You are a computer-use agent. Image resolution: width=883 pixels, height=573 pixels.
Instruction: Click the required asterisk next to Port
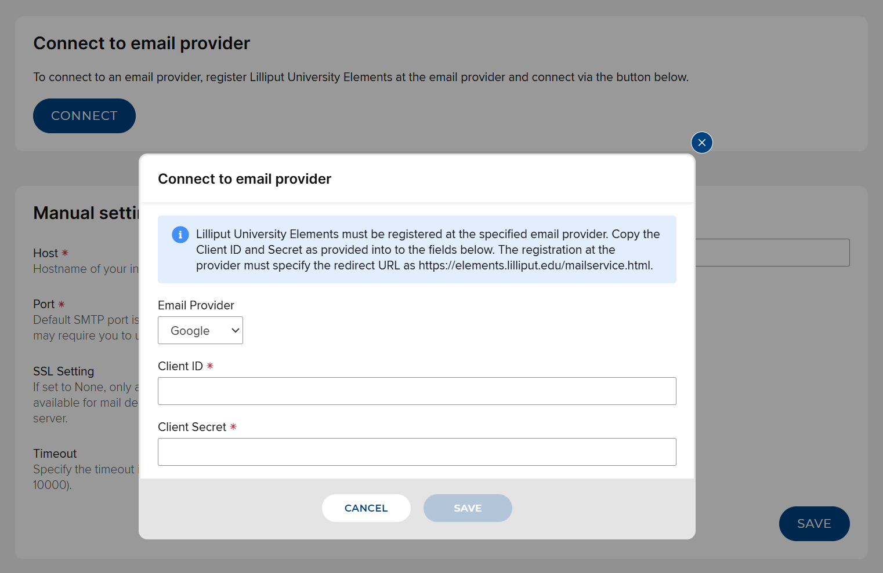(x=61, y=304)
